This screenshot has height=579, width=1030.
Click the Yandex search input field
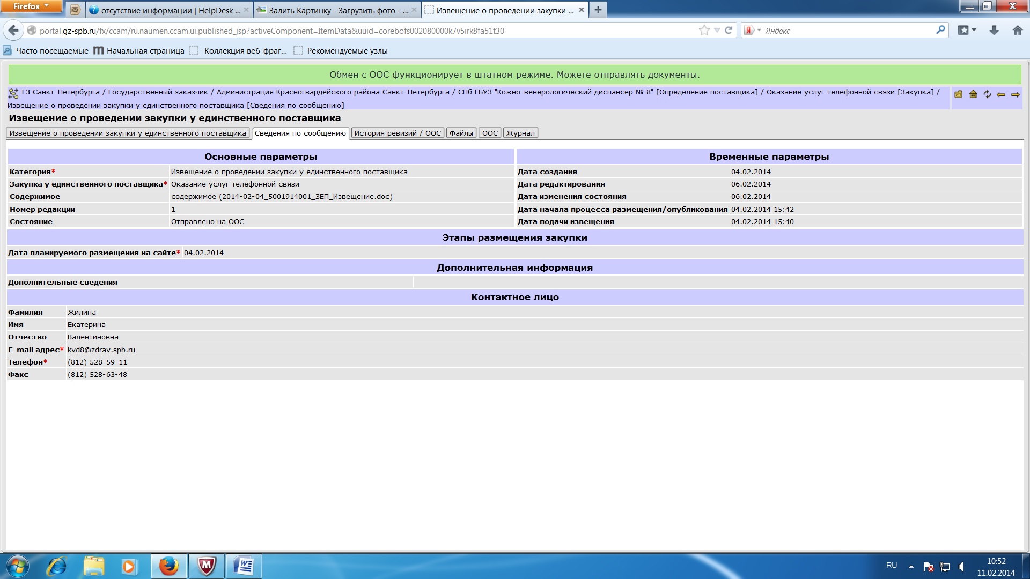(x=848, y=31)
